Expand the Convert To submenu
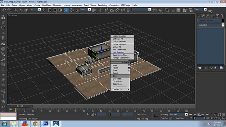 click(x=120, y=90)
